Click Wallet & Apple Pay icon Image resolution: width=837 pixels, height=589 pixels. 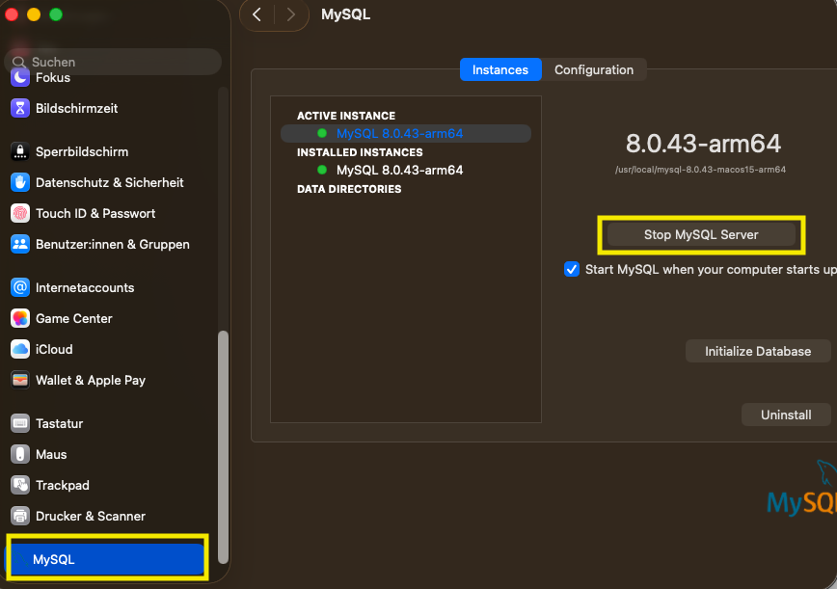pos(20,381)
